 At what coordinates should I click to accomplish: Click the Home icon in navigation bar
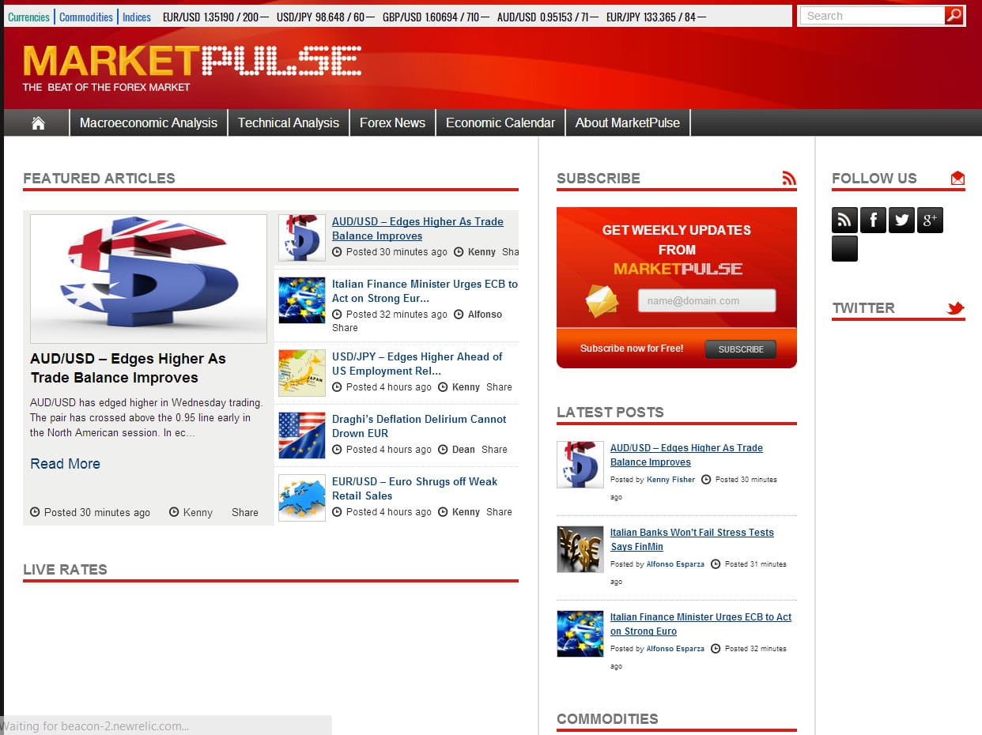38,122
